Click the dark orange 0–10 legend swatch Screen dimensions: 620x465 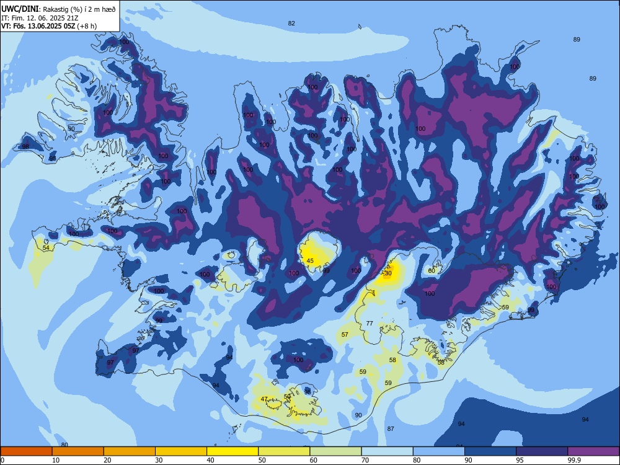tap(26, 451)
